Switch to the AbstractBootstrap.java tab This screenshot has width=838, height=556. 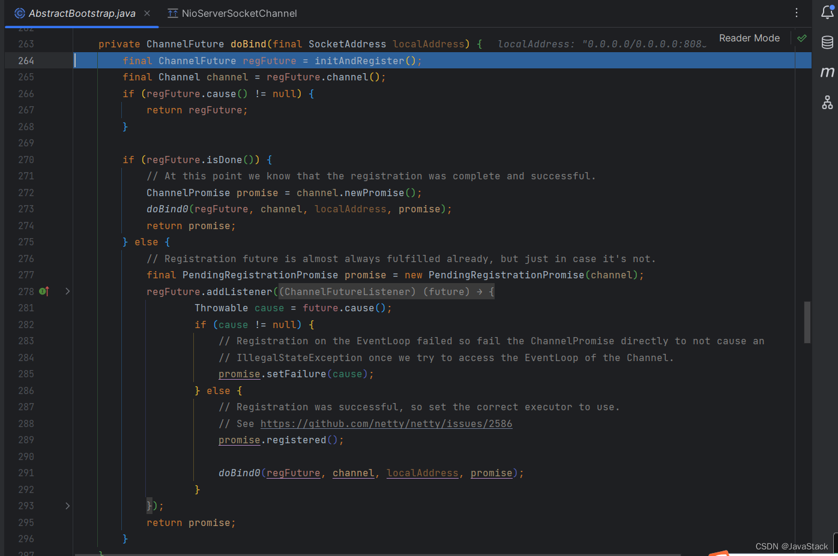pyautogui.click(x=82, y=13)
